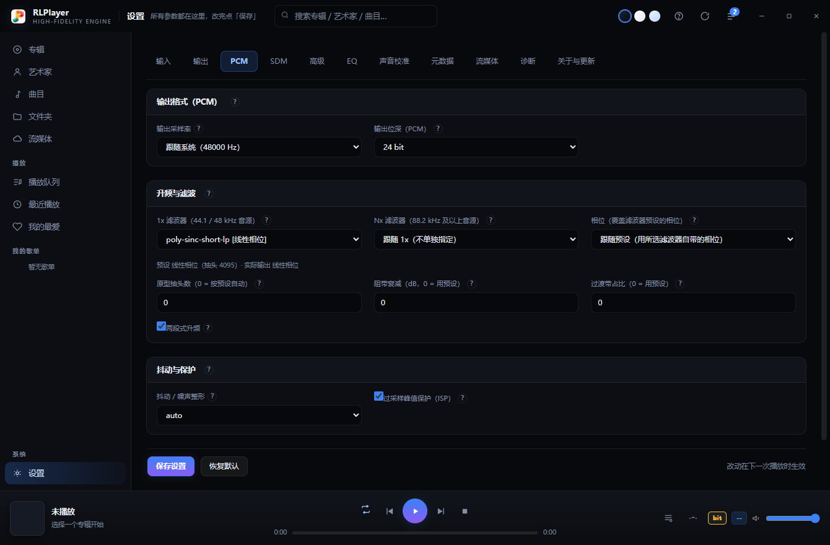Show help for 原型抽头数
Screen dimensions: 830x545
click(259, 283)
